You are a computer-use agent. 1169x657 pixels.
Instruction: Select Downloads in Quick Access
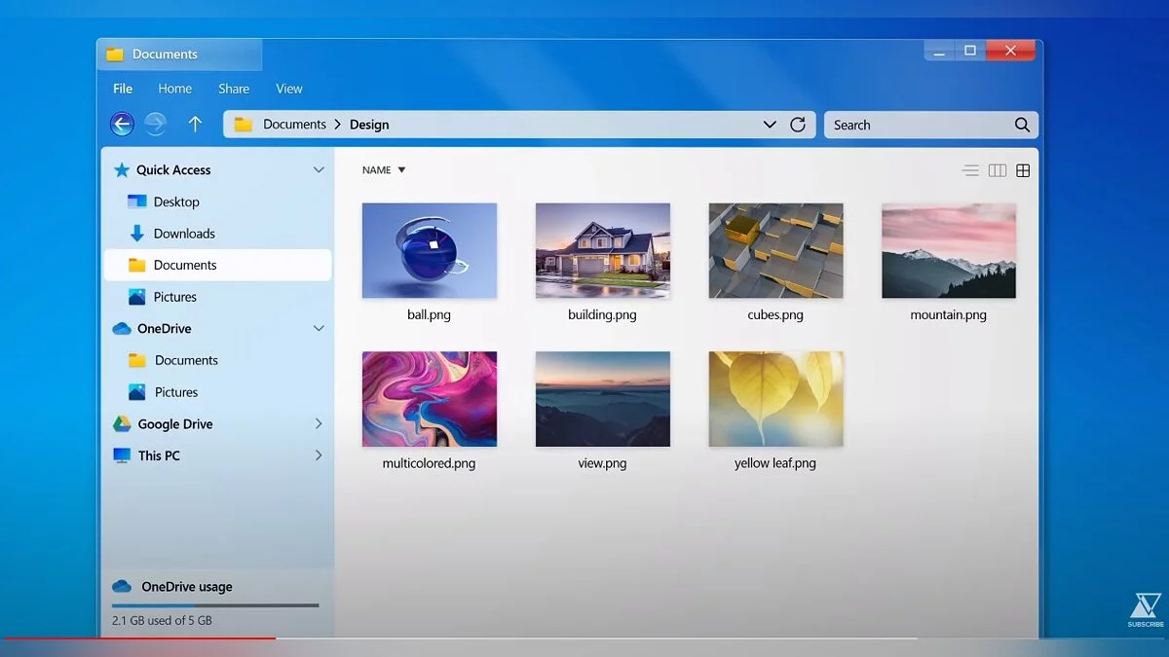pyautogui.click(x=184, y=234)
